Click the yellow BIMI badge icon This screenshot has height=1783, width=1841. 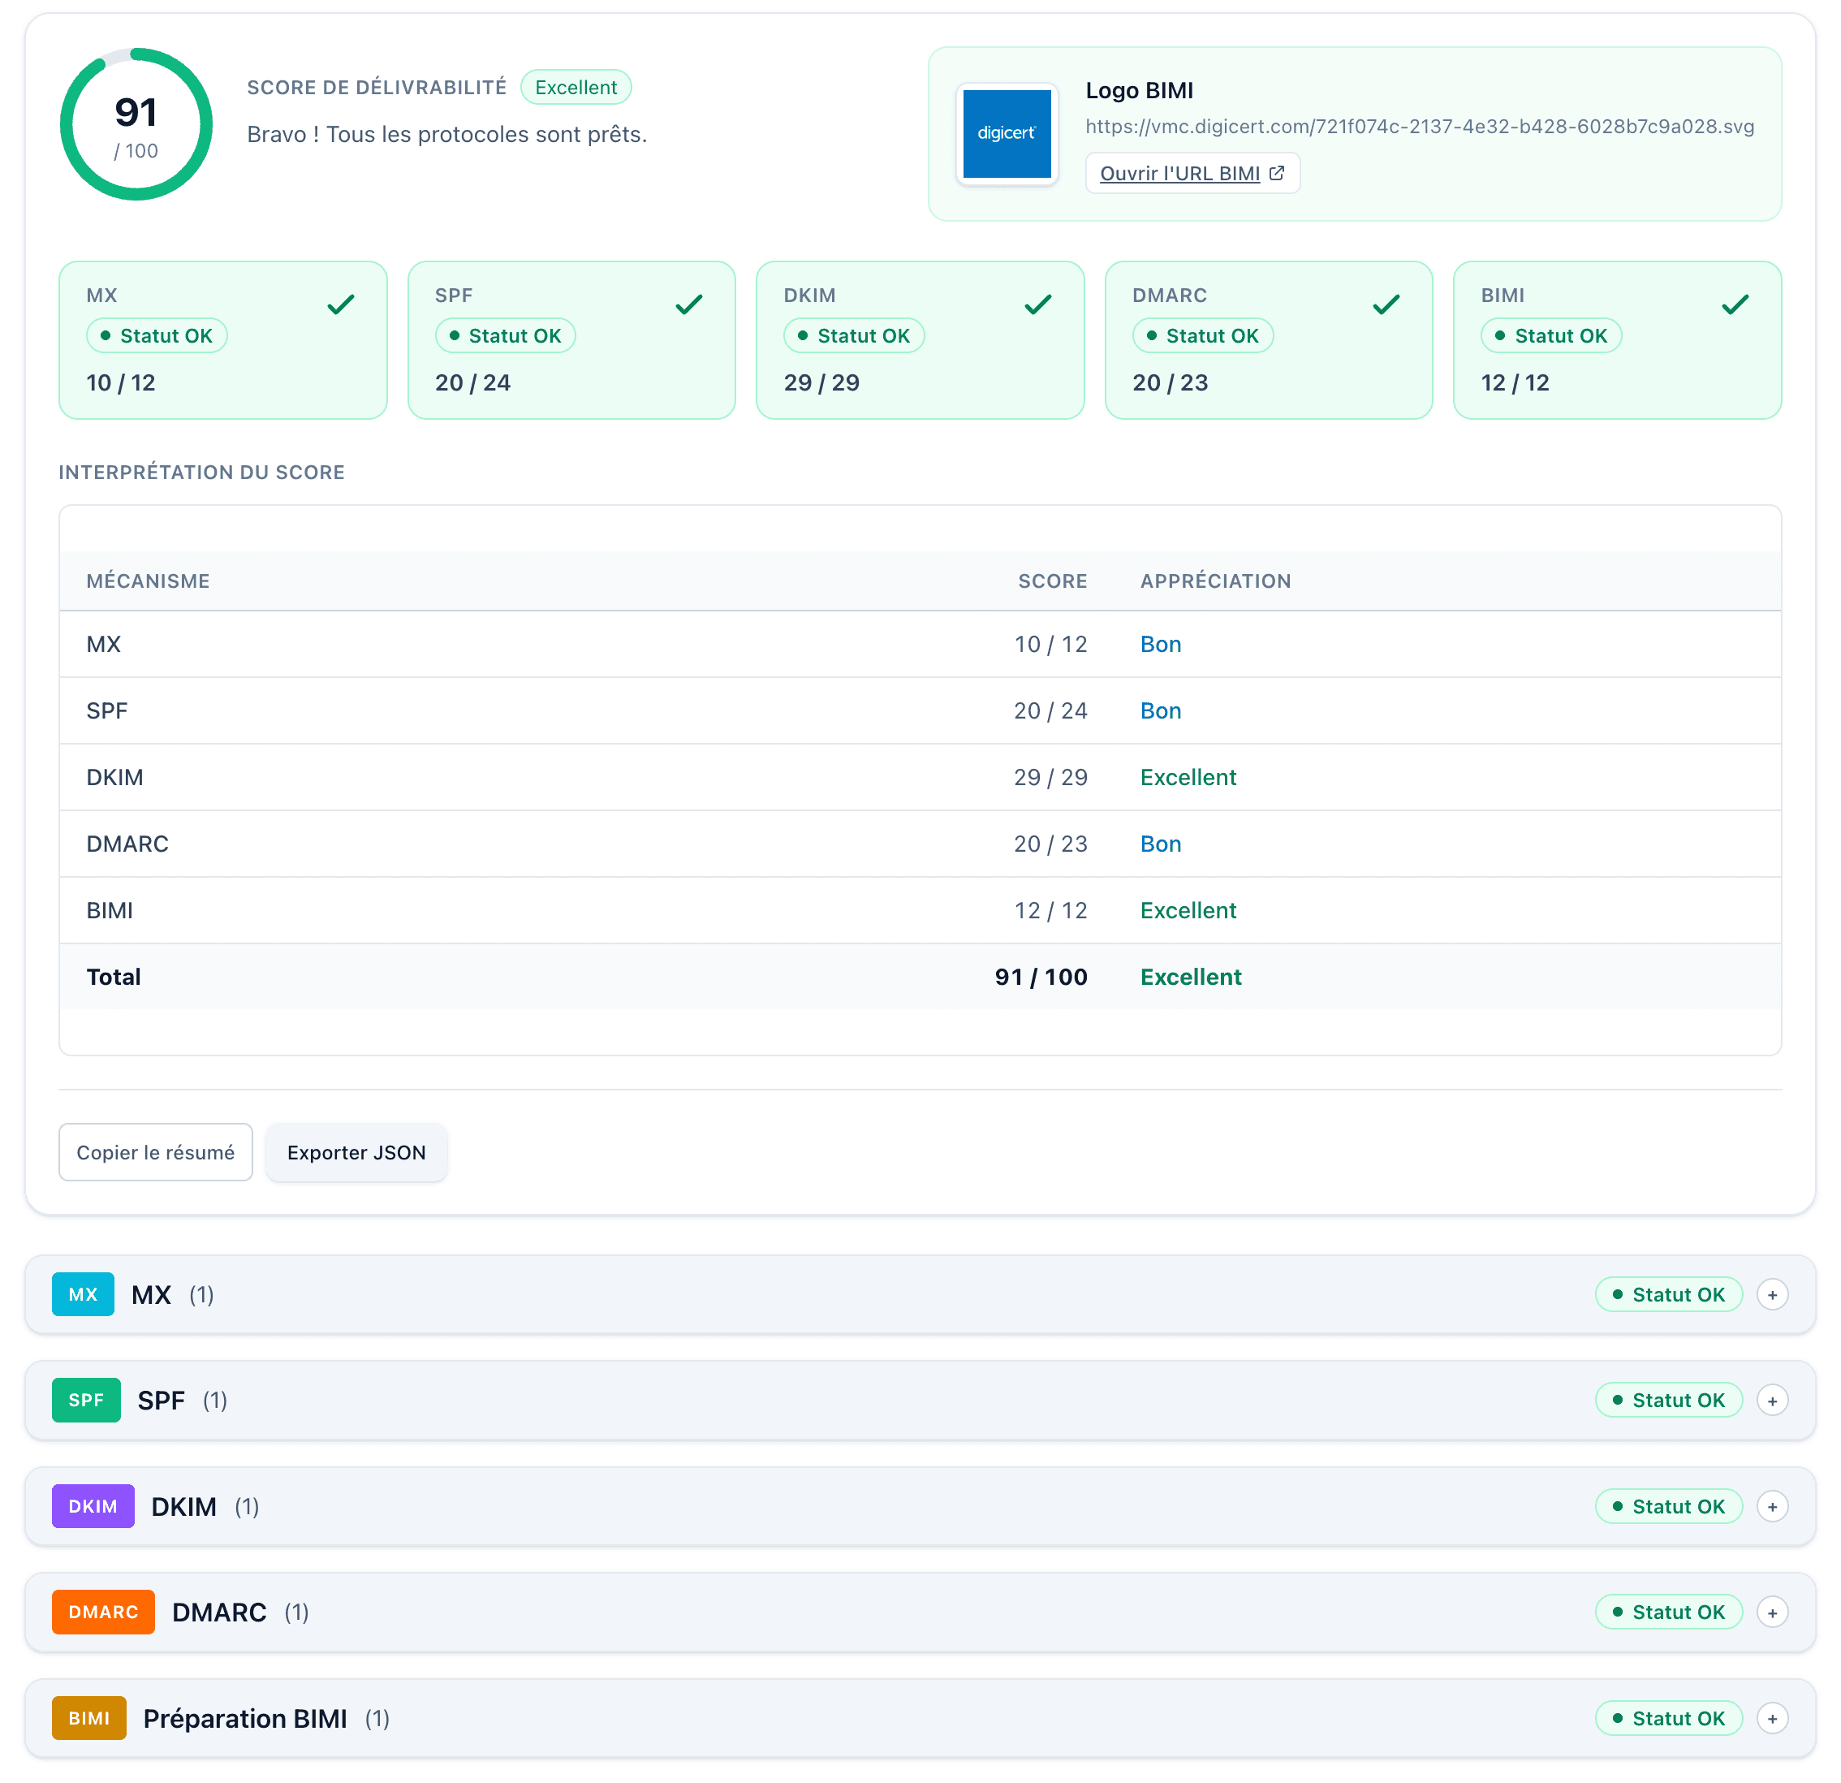89,1718
